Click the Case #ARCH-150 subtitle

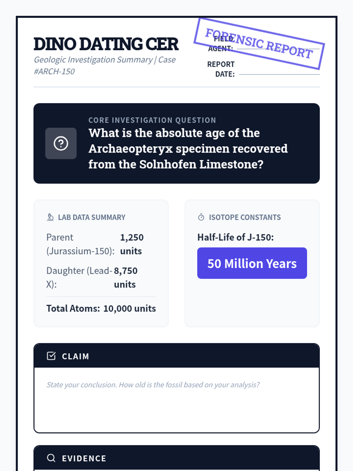[104, 65]
